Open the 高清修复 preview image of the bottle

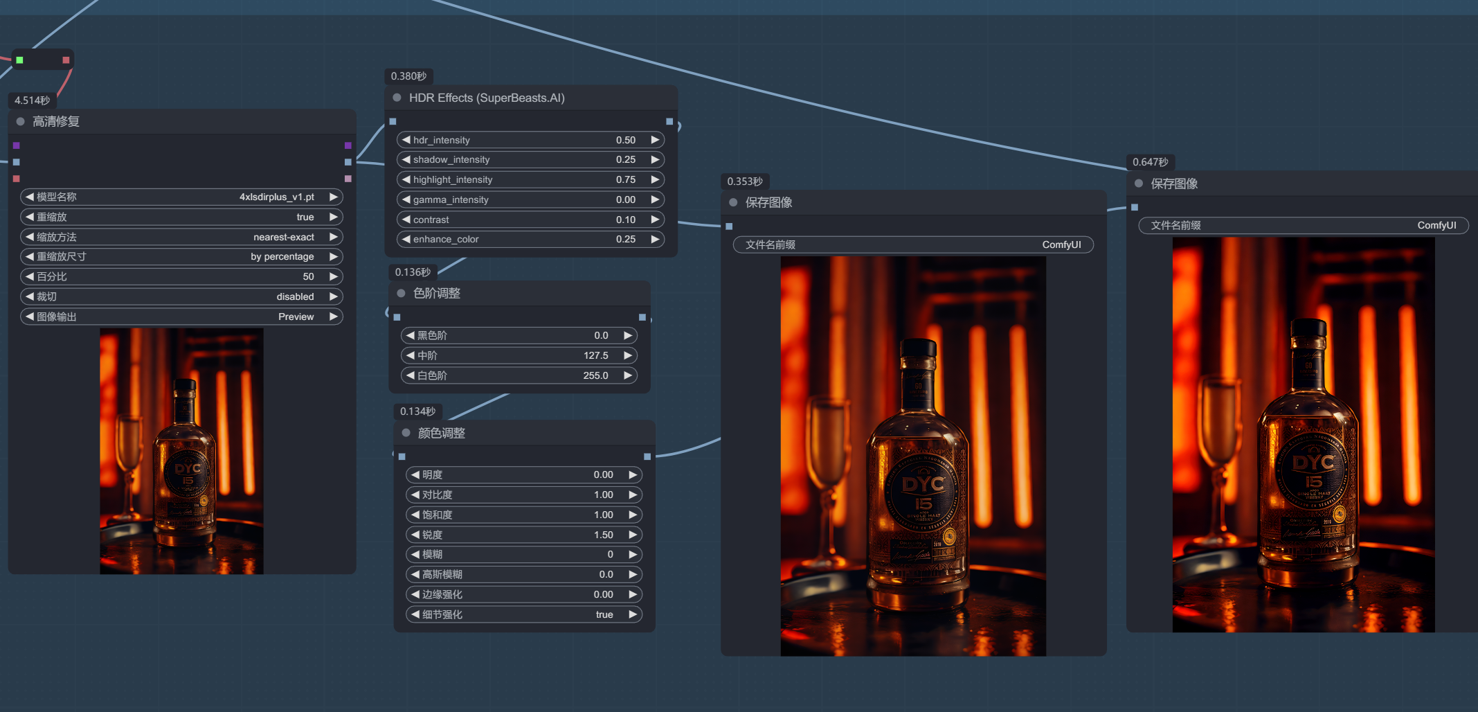(x=181, y=451)
